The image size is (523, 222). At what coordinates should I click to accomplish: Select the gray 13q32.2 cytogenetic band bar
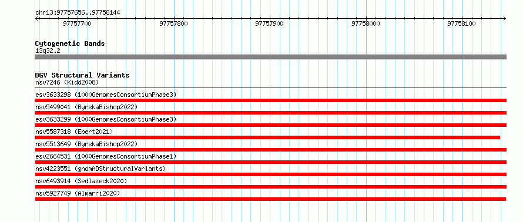(270, 57)
